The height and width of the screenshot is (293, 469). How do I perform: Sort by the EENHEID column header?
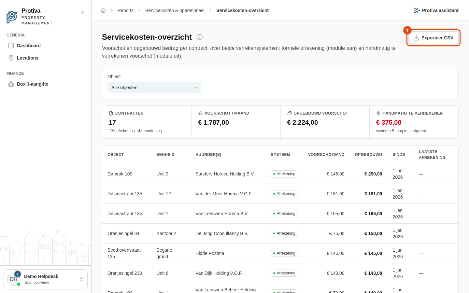pyautogui.click(x=165, y=155)
